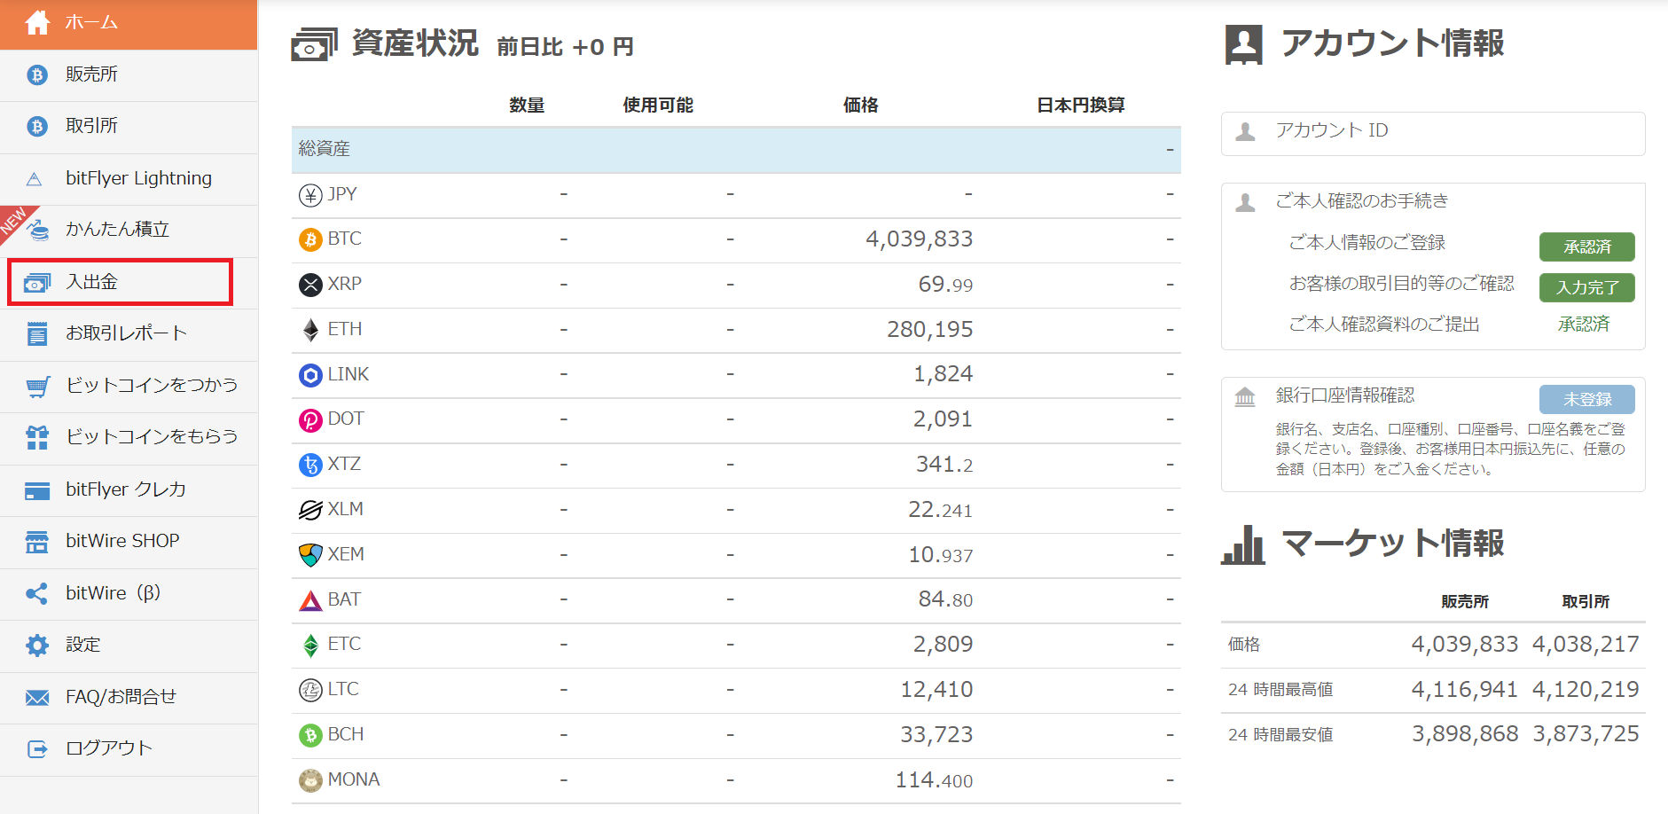Open bitFlyer Lightning from the sidebar
Screen dimensions: 1668x814
point(129,179)
